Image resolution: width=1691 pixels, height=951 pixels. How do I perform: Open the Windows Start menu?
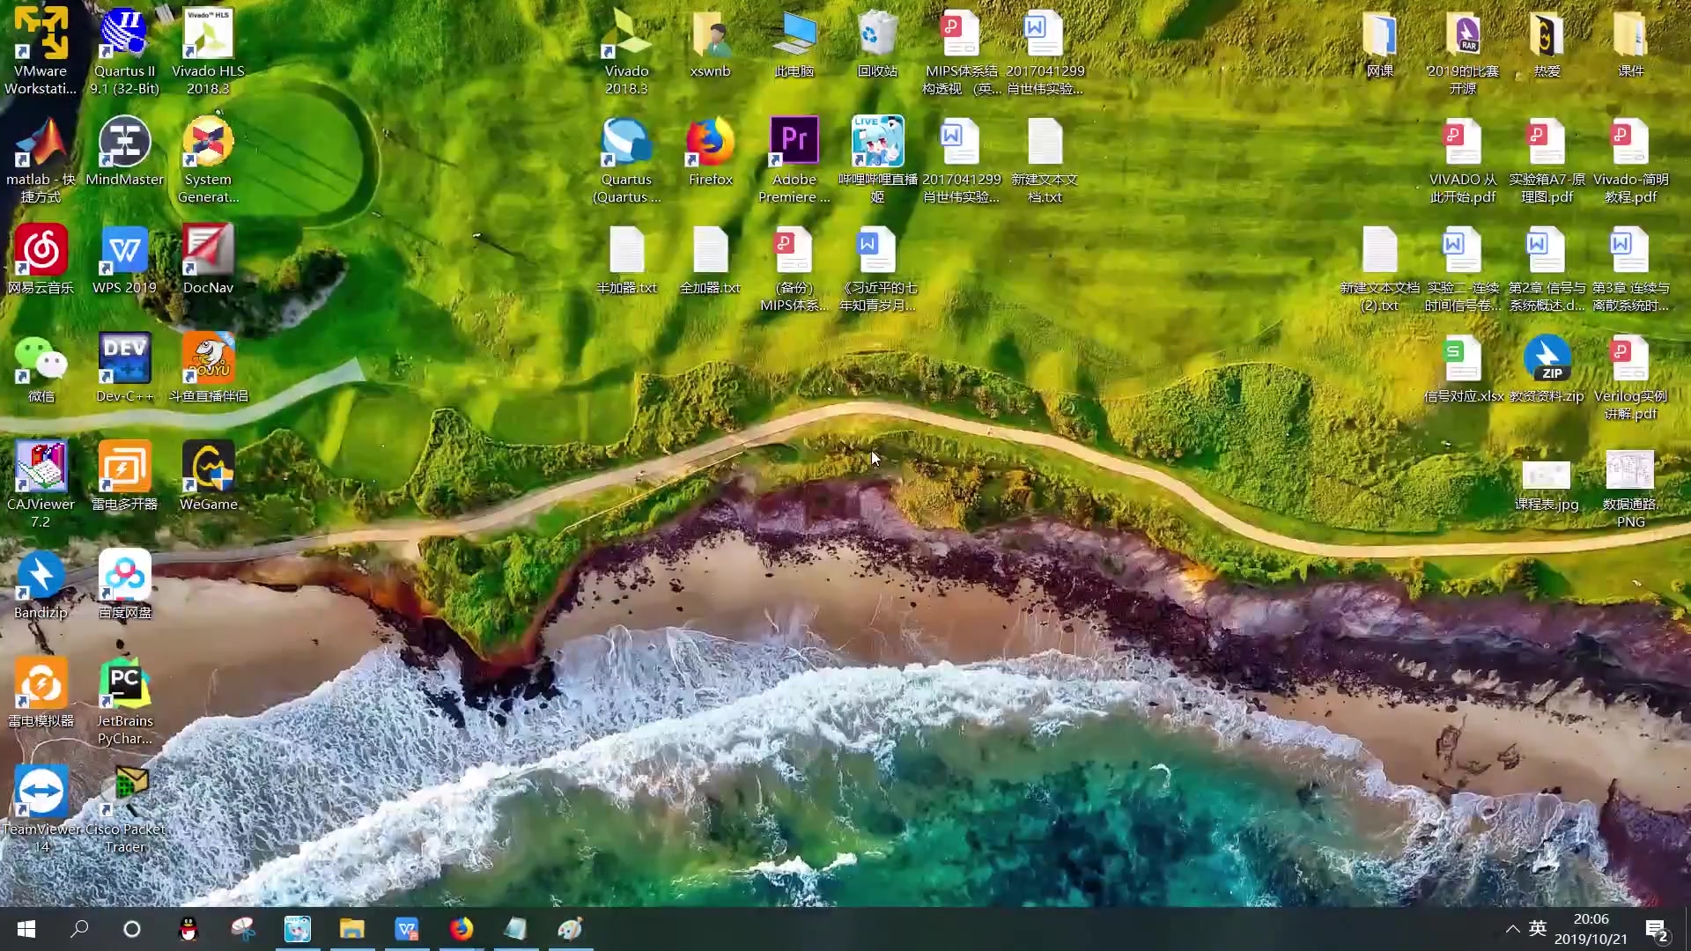26,929
